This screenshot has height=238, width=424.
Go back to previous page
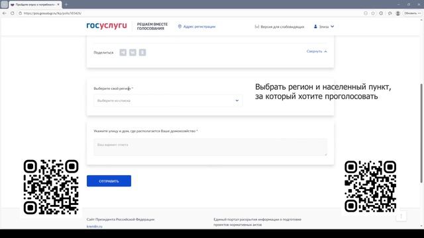point(5,13)
